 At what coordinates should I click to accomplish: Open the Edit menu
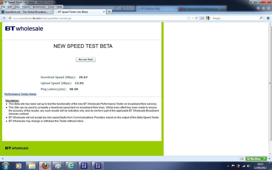pyautogui.click(x=10, y=7)
